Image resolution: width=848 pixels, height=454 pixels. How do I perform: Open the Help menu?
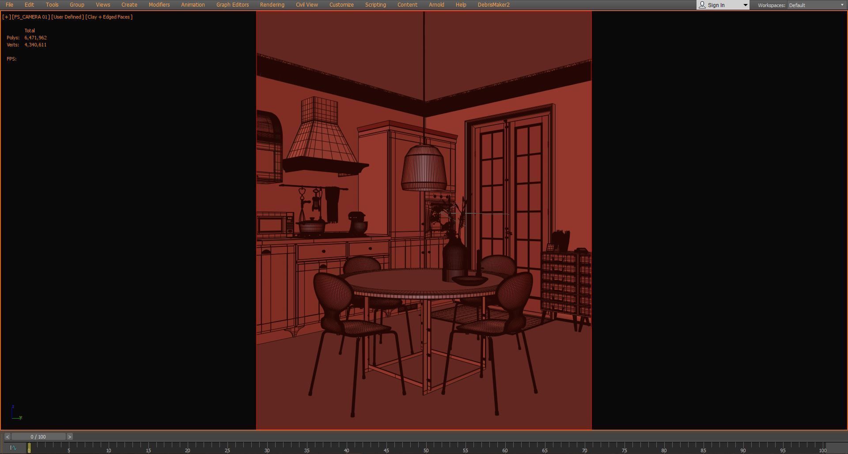coord(461,4)
